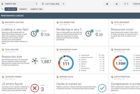Click the bug icon button in the top toolbar
Viewport: 140px width, 94px height.
coord(117,4)
